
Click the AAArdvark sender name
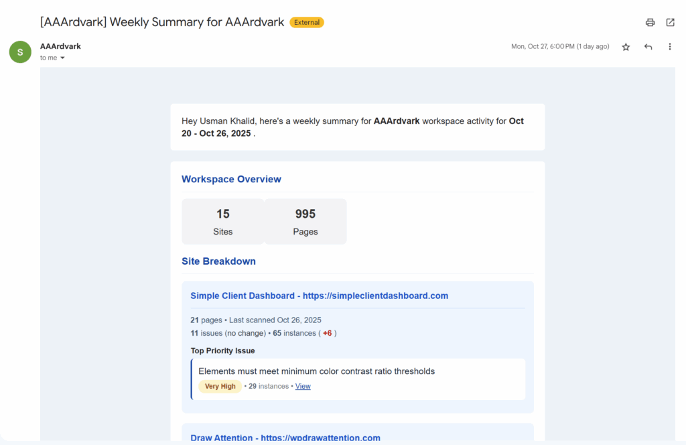pos(60,46)
